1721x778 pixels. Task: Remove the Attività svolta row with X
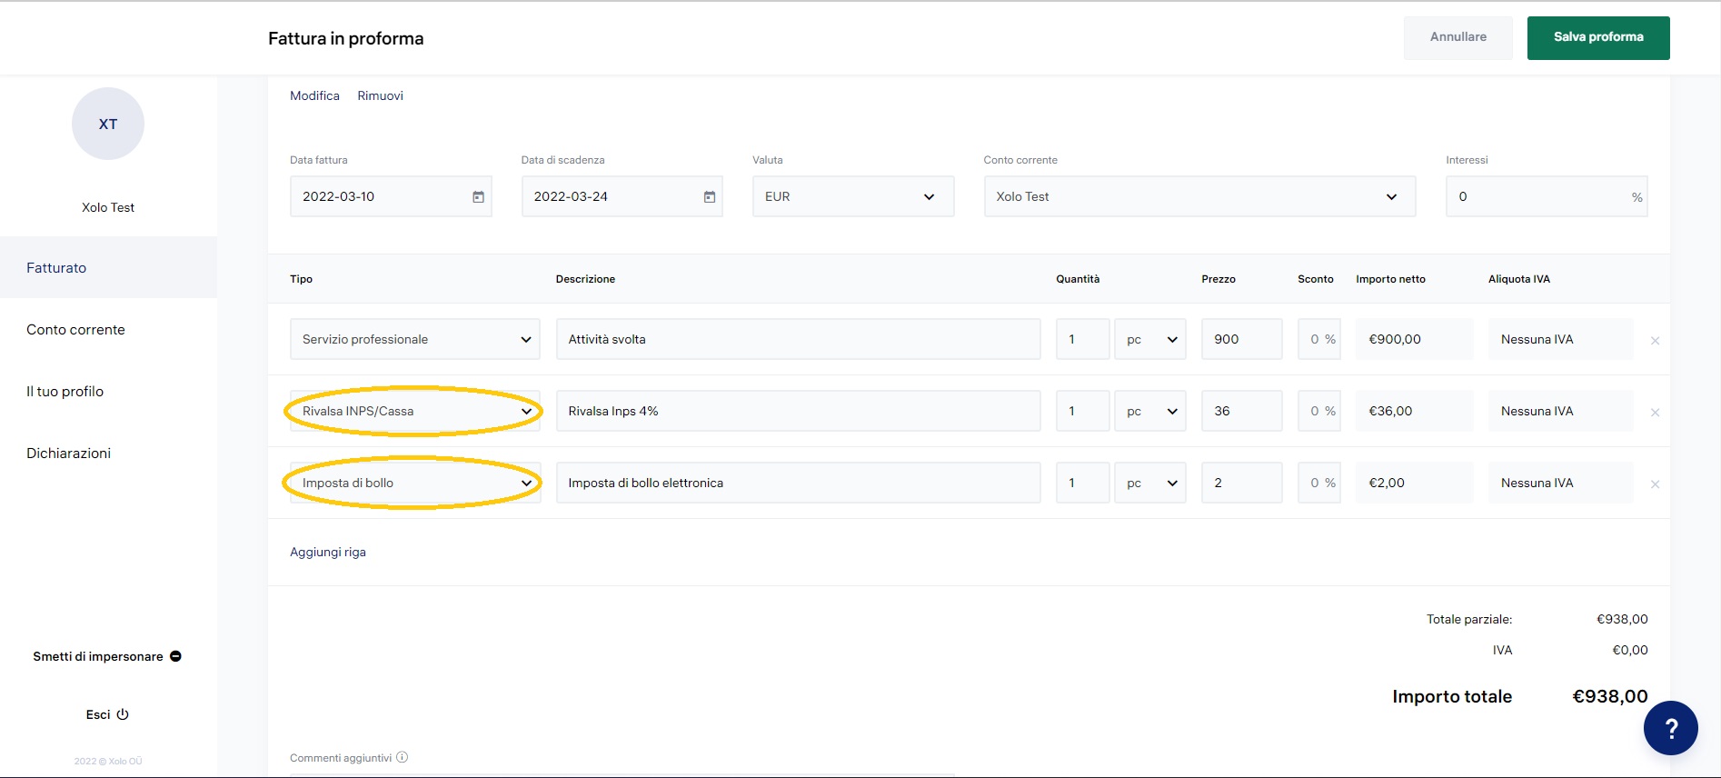click(1655, 341)
